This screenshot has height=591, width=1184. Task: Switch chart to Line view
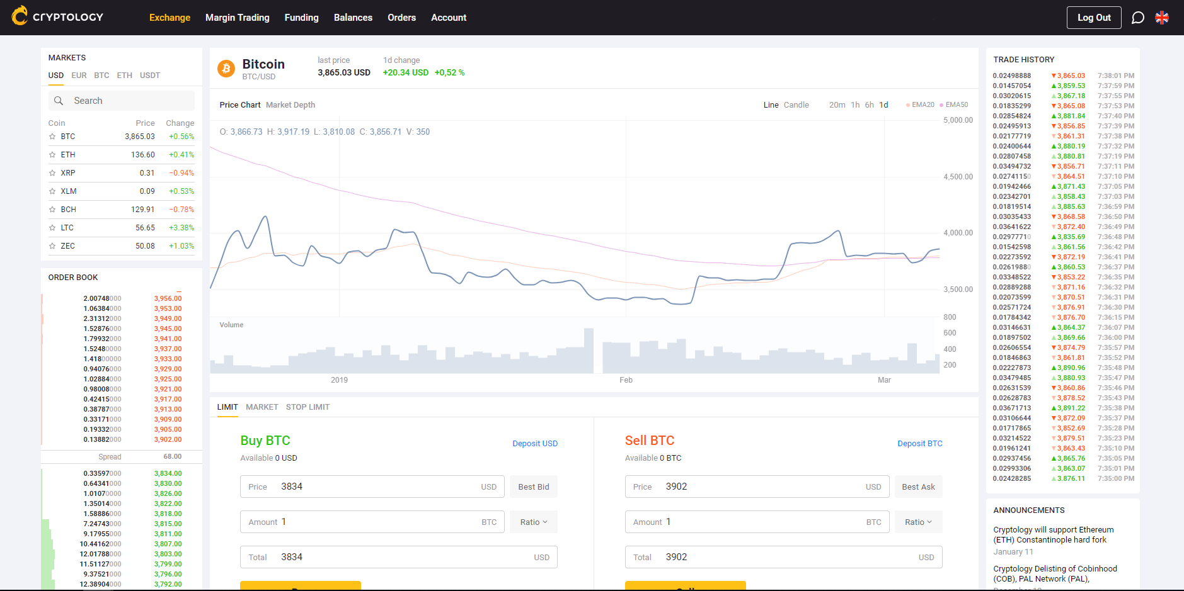[771, 105]
